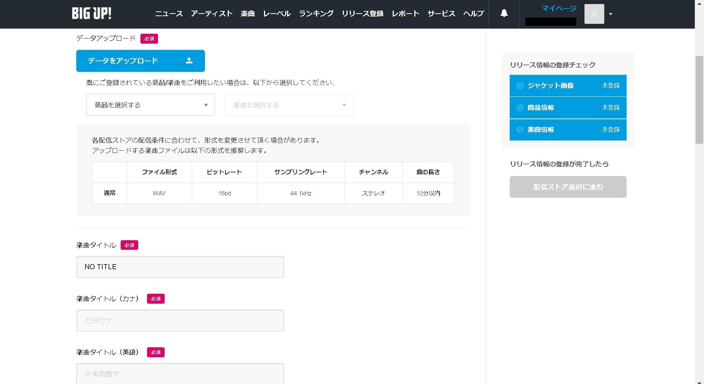Click the 16bit table cell
The width and height of the screenshot is (704, 384).
click(x=224, y=193)
